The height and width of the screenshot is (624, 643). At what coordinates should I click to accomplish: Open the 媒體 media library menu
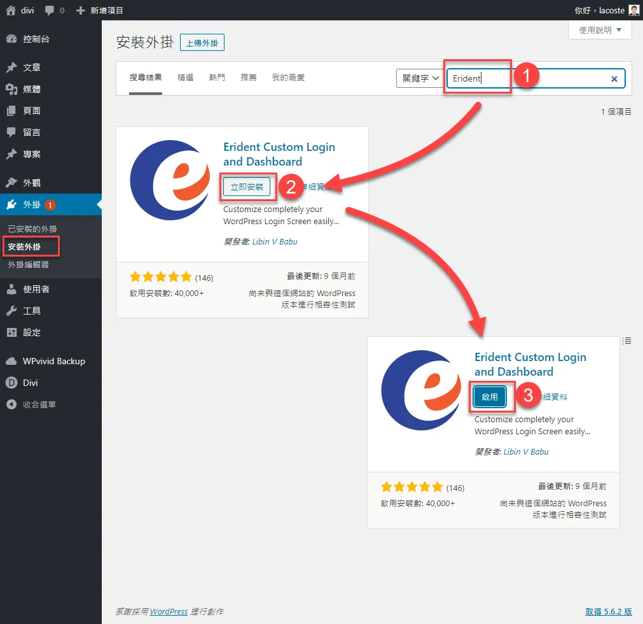pyautogui.click(x=32, y=89)
